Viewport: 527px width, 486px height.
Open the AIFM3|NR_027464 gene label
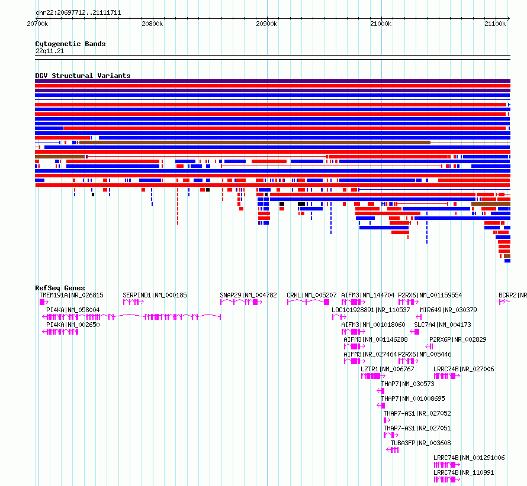tap(370, 354)
